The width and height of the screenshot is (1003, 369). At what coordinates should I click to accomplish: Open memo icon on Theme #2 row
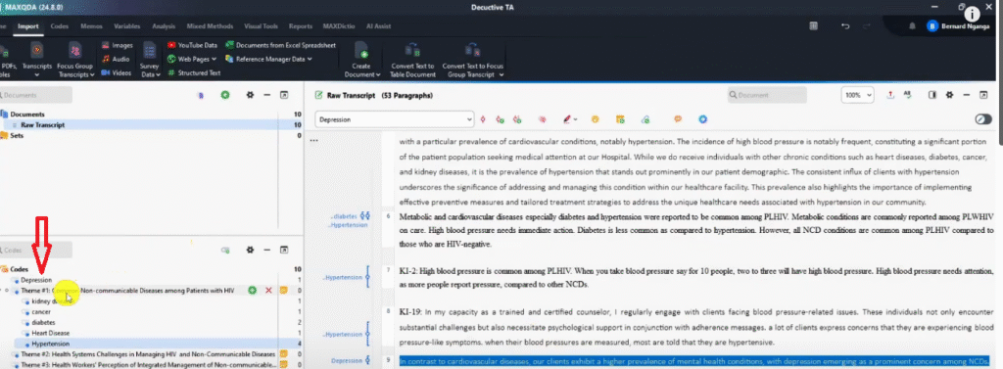(x=283, y=353)
